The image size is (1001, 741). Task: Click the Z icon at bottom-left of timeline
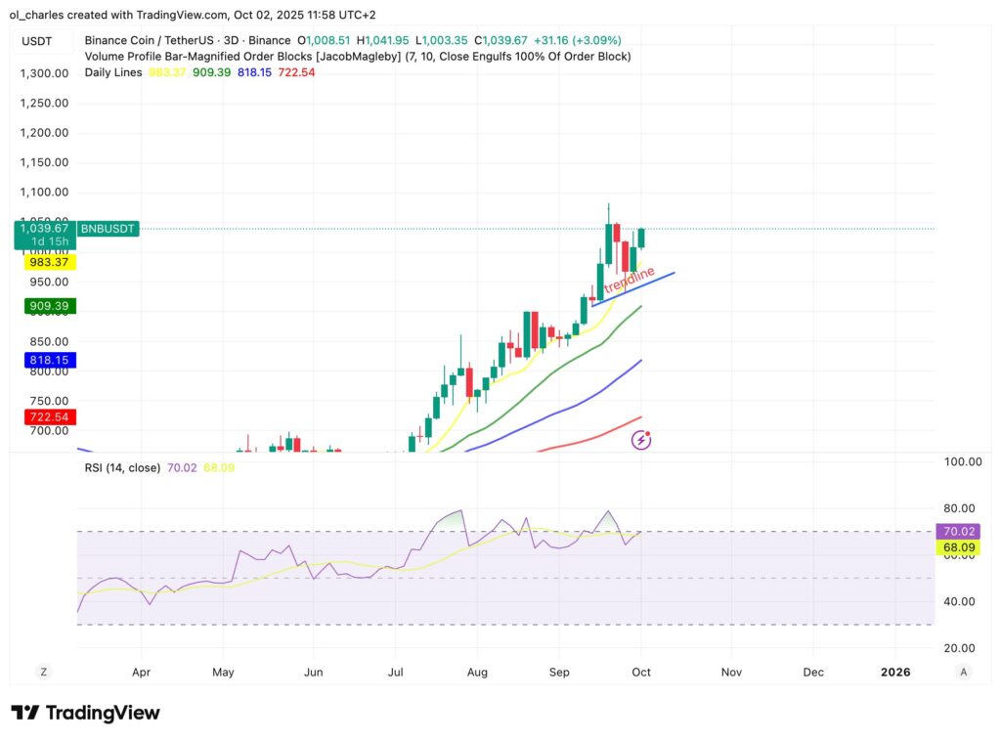pos(43,672)
